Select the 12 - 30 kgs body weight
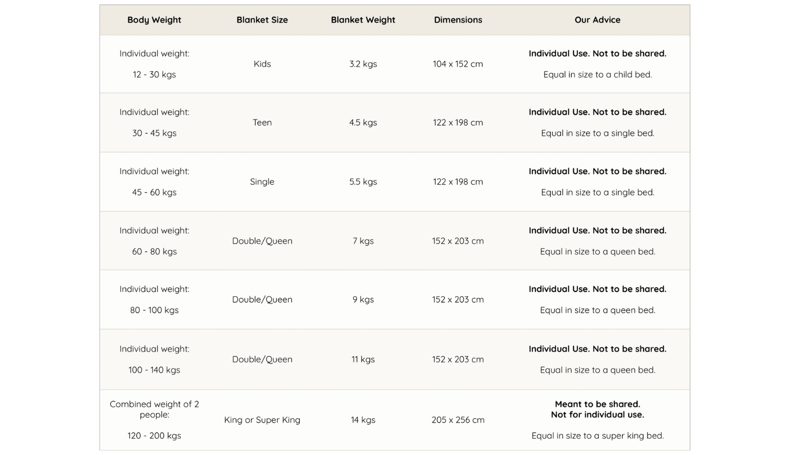Image resolution: width=790 pixels, height=455 pixels. coord(154,74)
